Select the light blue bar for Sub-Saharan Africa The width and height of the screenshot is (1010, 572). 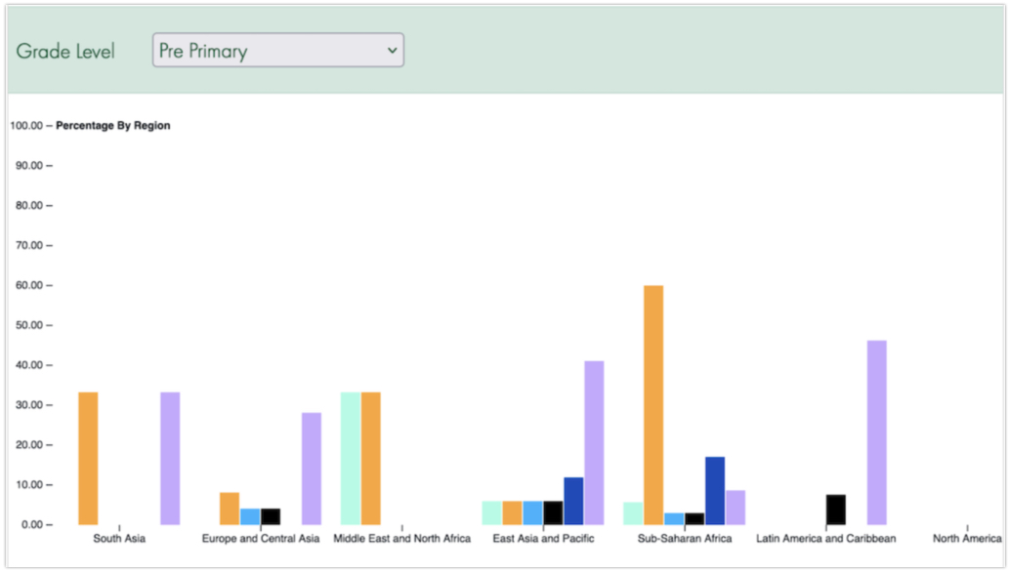pyautogui.click(x=674, y=518)
